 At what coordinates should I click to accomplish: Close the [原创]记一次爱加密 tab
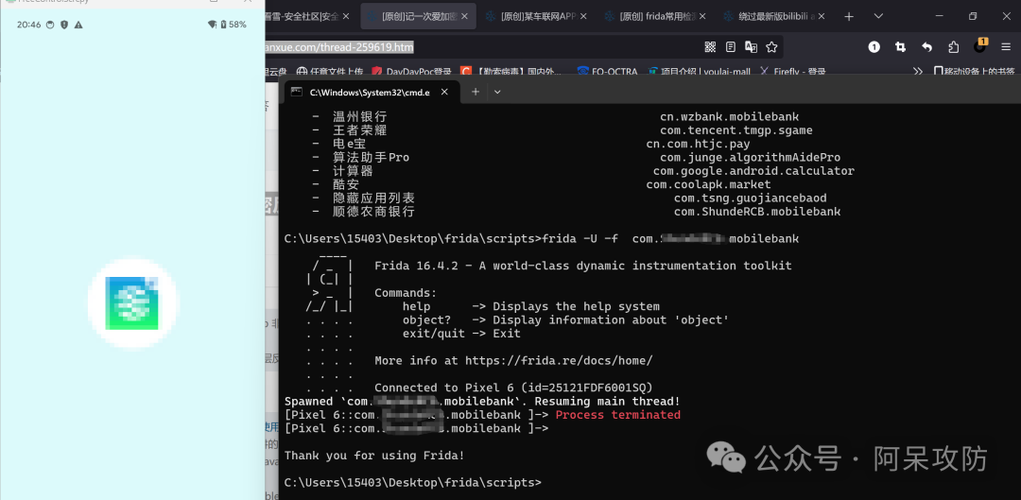464,16
